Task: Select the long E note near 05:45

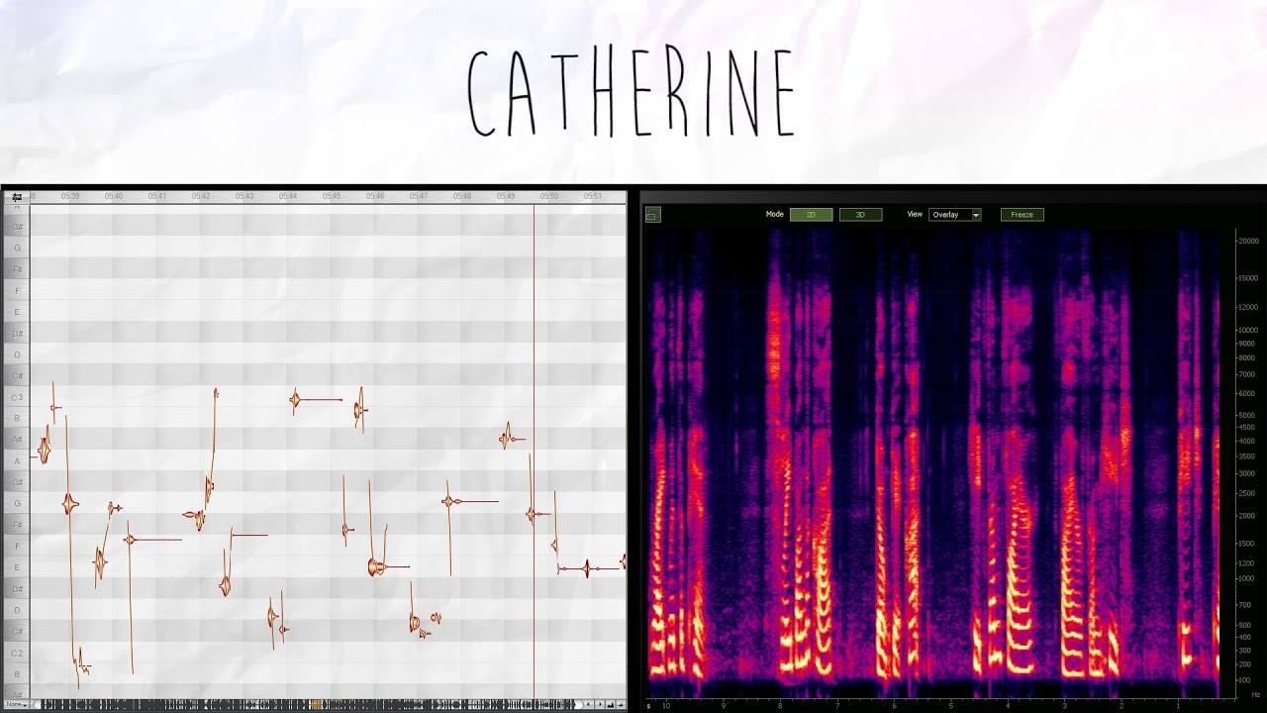Action: click(388, 567)
